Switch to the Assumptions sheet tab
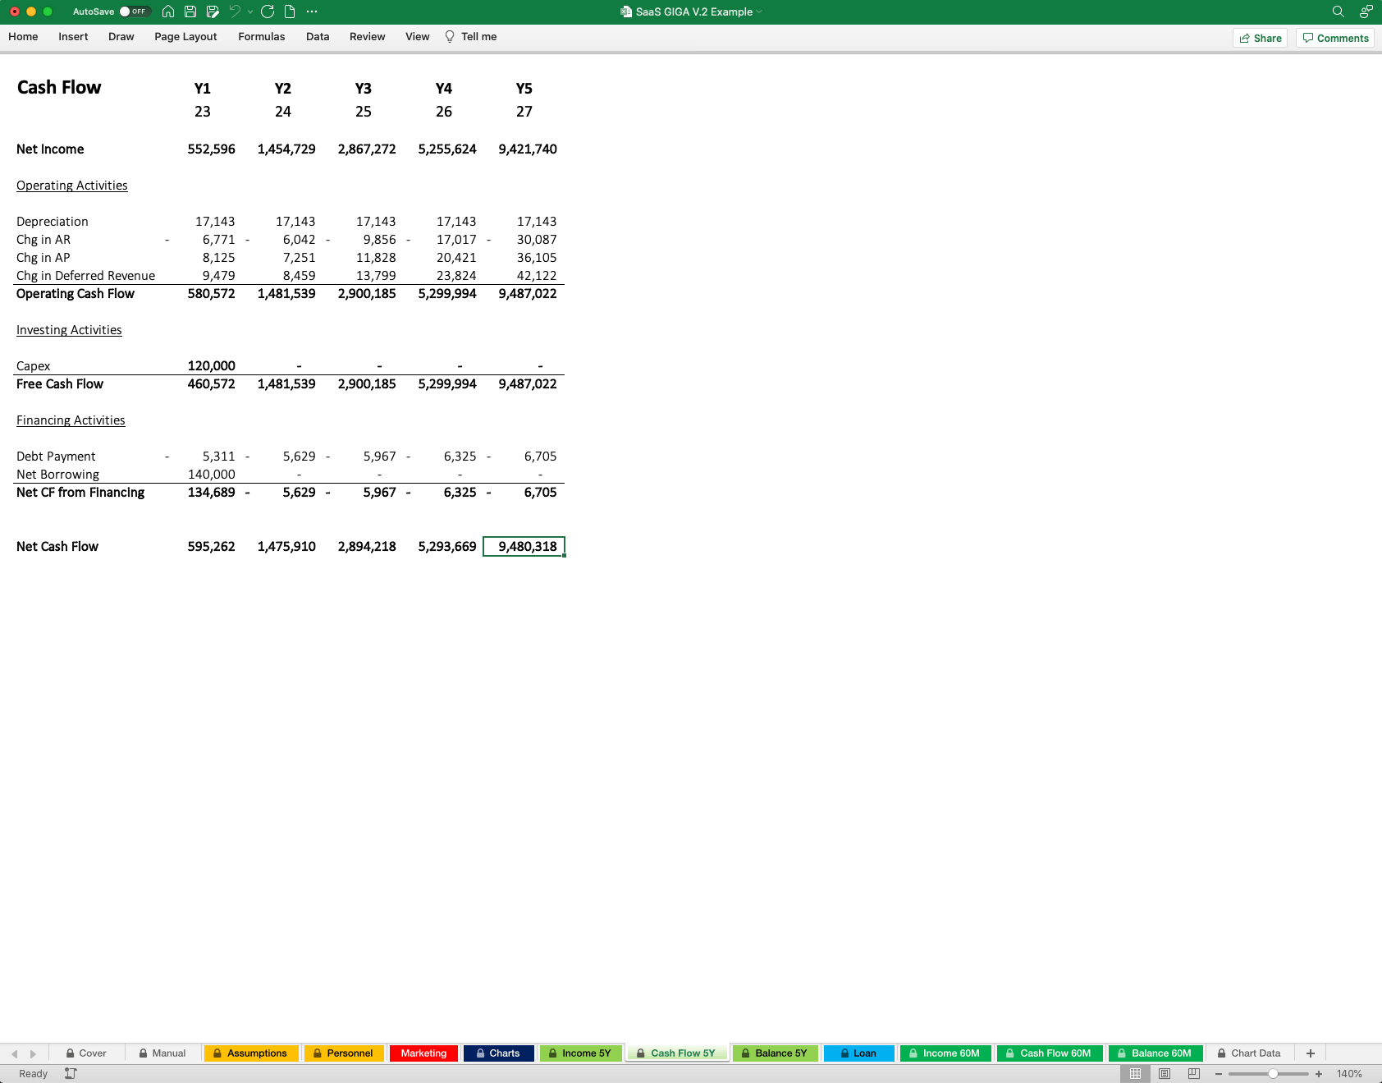1382x1083 pixels. tap(250, 1053)
